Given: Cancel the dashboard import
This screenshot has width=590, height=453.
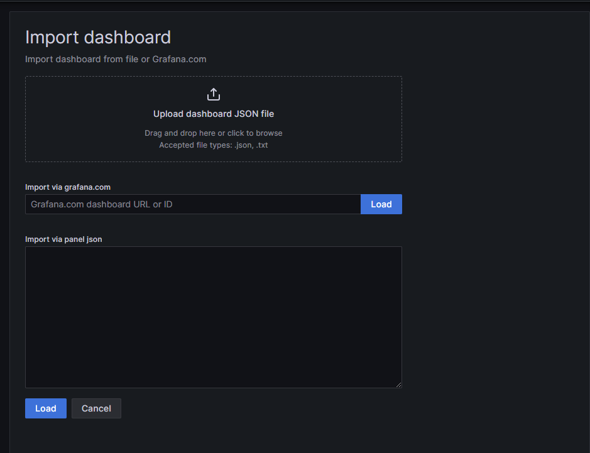Looking at the screenshot, I should [x=96, y=408].
